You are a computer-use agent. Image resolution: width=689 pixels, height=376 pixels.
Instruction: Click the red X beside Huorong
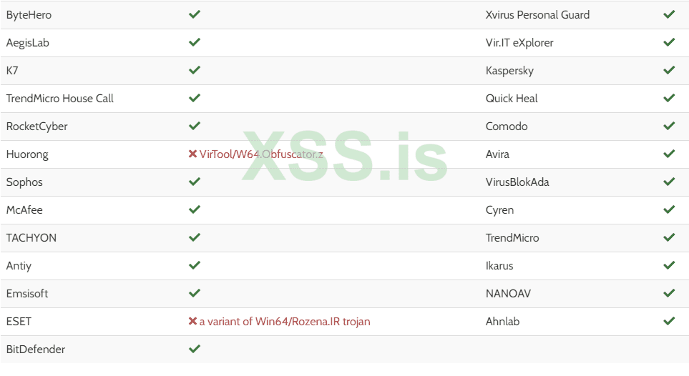[x=192, y=154]
